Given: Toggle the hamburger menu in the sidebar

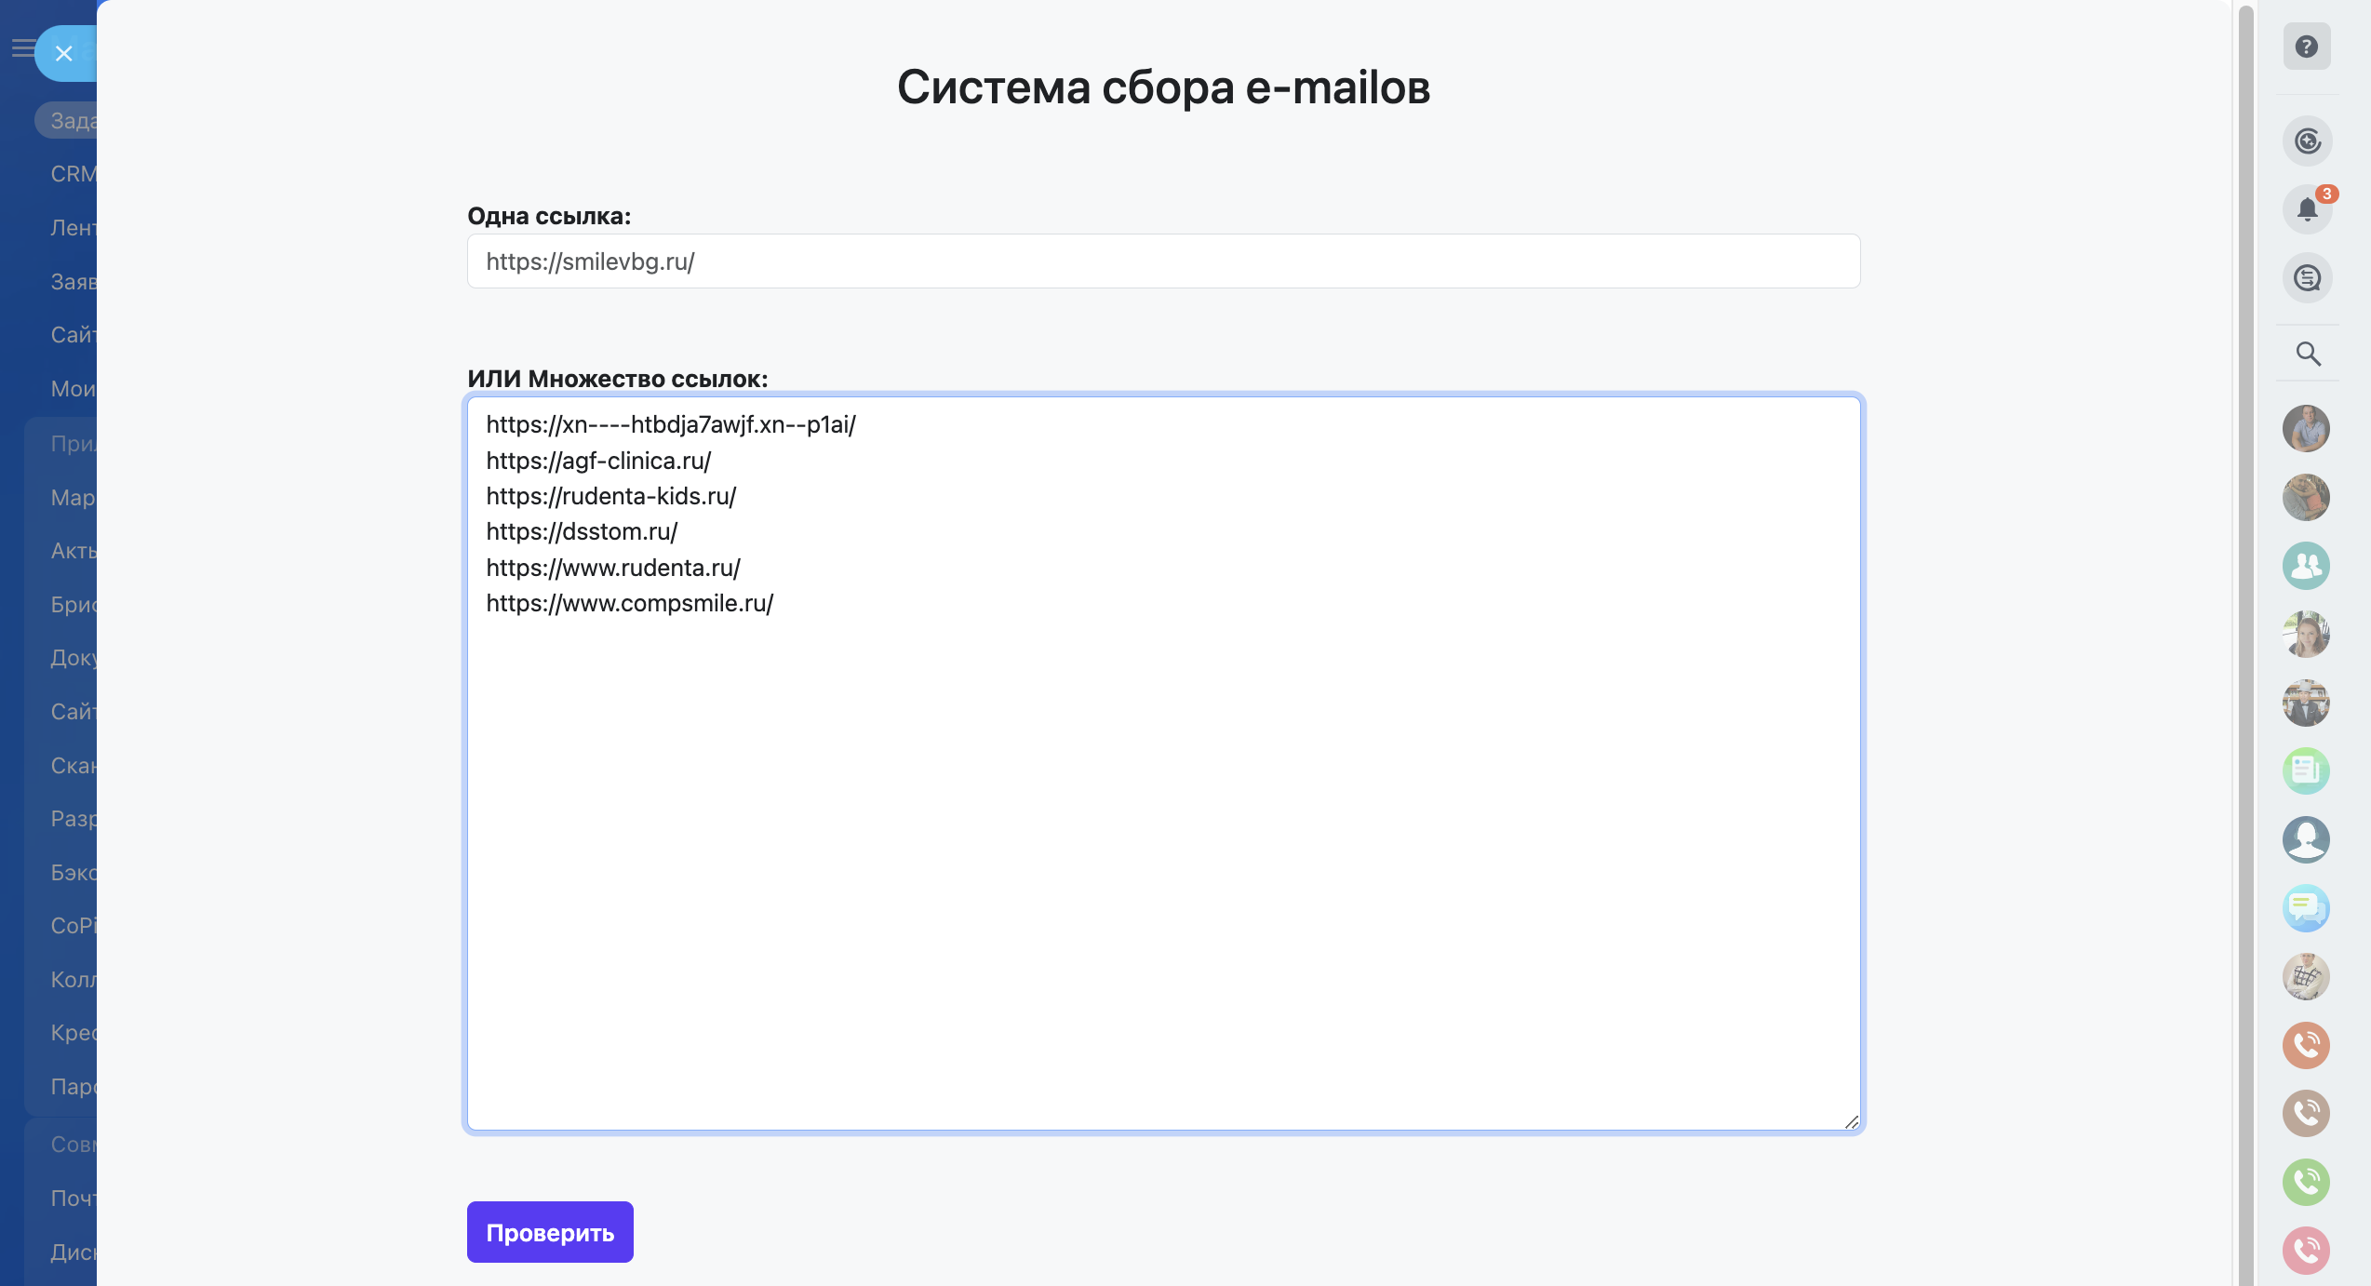Looking at the screenshot, I should tap(22, 47).
